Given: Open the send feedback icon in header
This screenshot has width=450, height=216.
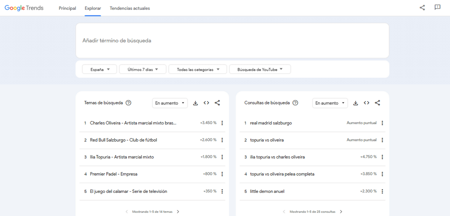Looking at the screenshot, I should [x=437, y=7].
